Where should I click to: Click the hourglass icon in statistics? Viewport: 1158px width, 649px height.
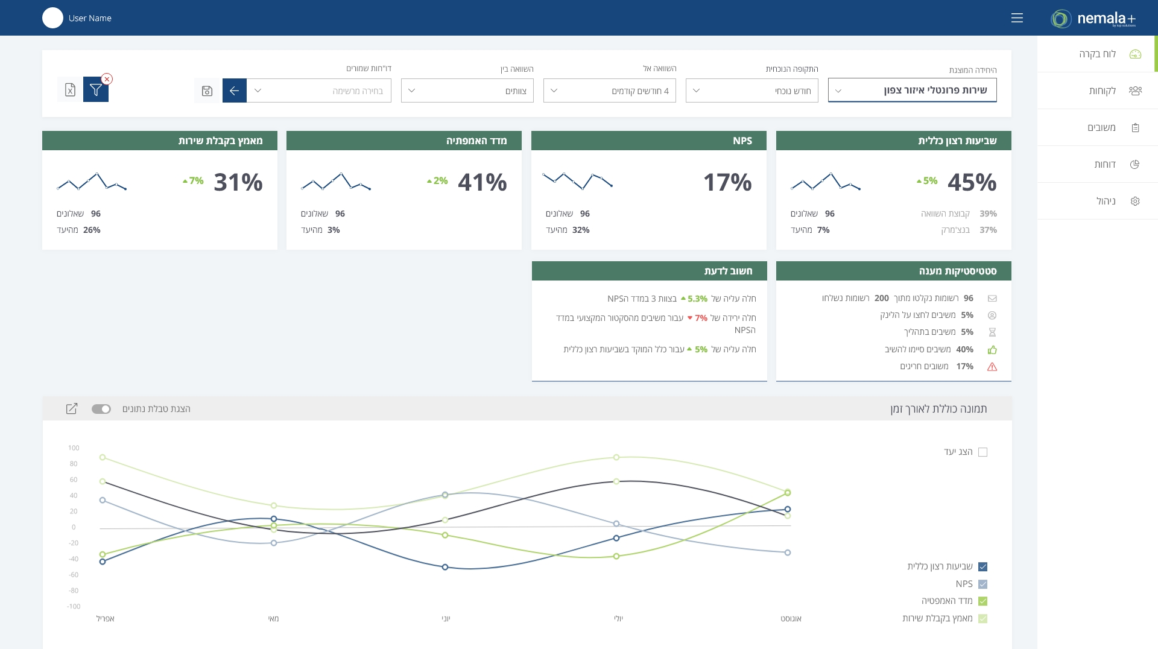pyautogui.click(x=992, y=332)
